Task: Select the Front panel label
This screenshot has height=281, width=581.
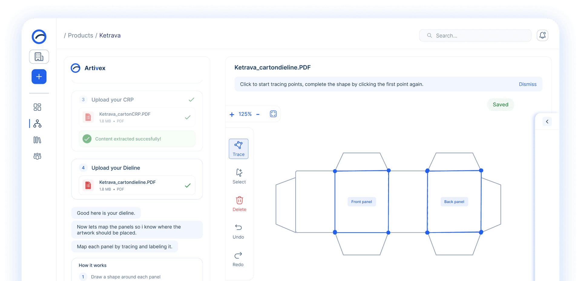Action: tap(362, 202)
